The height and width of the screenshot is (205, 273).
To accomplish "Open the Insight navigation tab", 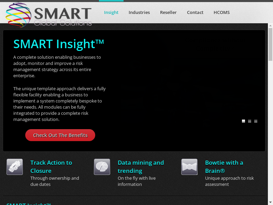I will coord(111,12).
